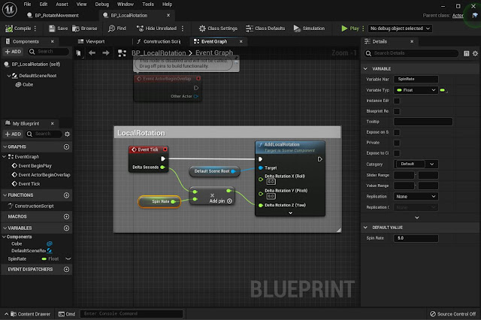Open the File menu
This screenshot has width=481, height=320.
tap(27, 5)
